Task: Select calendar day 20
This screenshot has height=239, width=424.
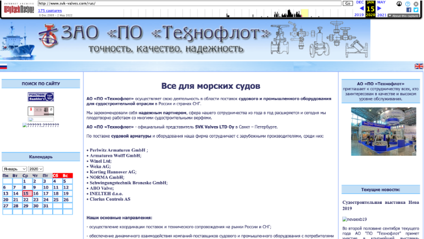Action: [x=7, y=200]
